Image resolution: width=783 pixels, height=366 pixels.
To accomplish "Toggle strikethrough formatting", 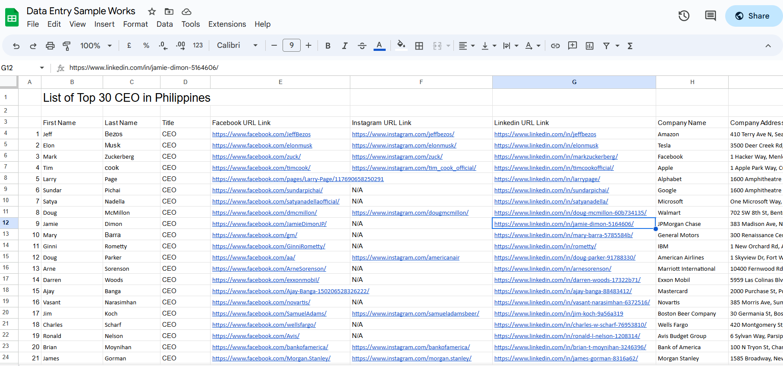I will point(362,46).
